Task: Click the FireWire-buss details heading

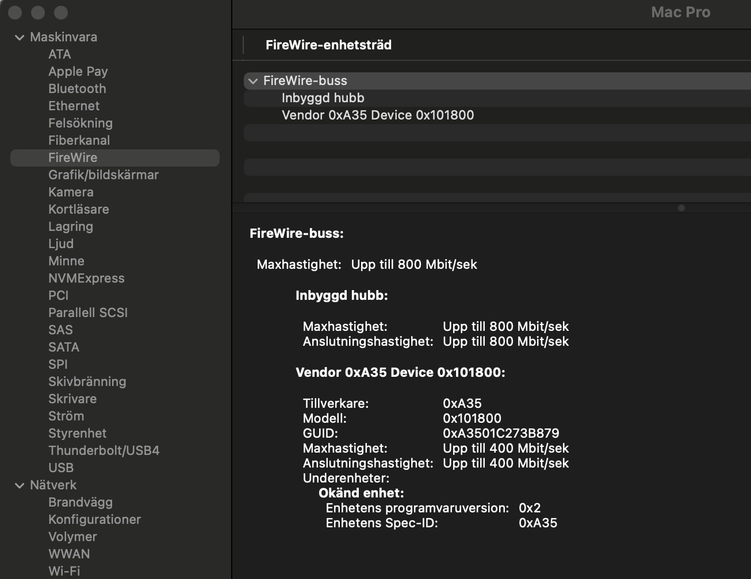Action: [x=297, y=234]
